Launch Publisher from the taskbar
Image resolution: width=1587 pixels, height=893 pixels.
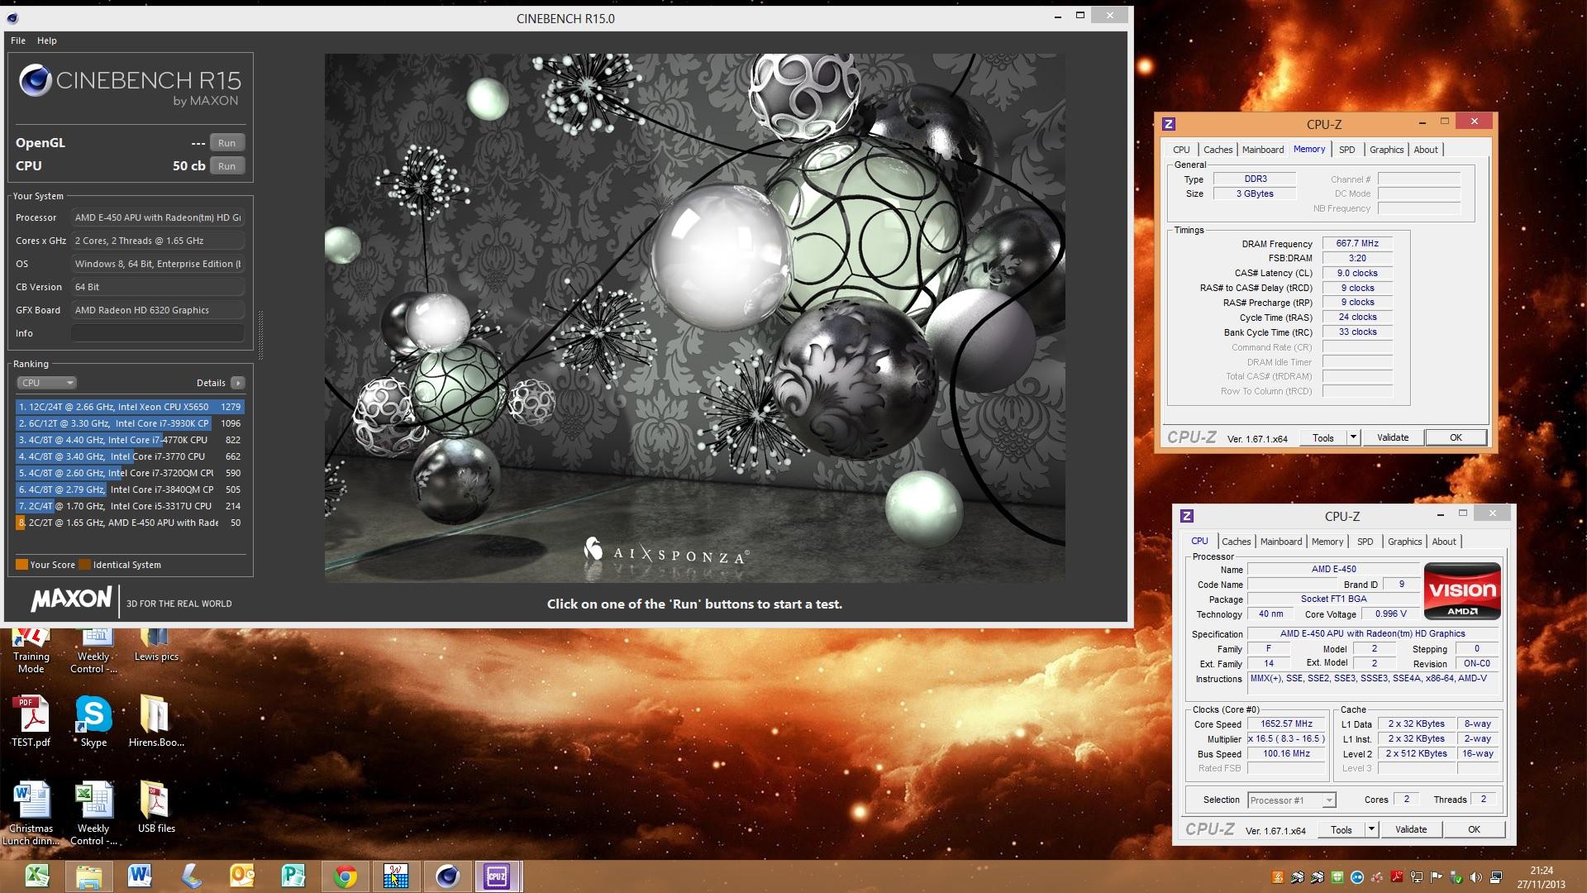(293, 876)
